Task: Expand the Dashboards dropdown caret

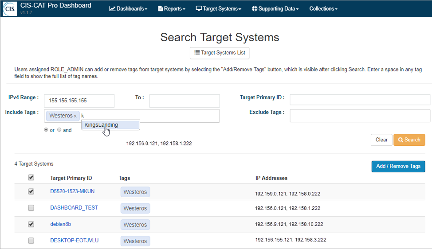Action: pos(146,9)
